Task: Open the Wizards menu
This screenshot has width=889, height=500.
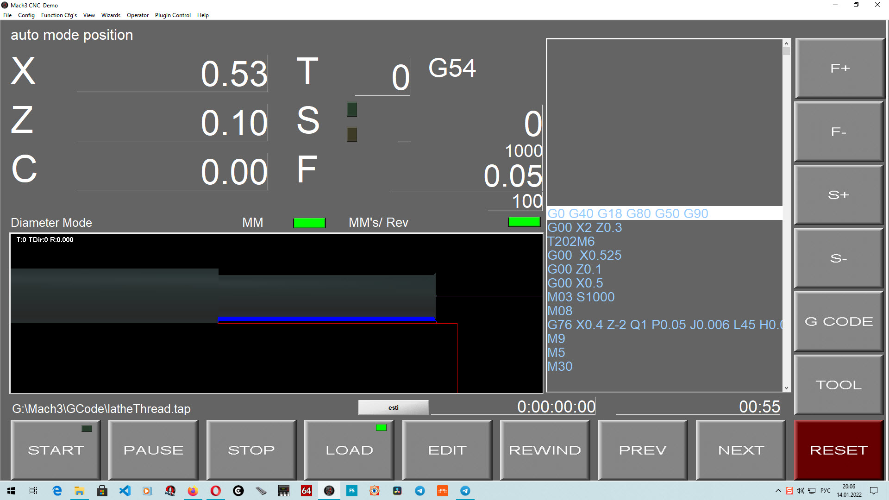Action: [111, 15]
